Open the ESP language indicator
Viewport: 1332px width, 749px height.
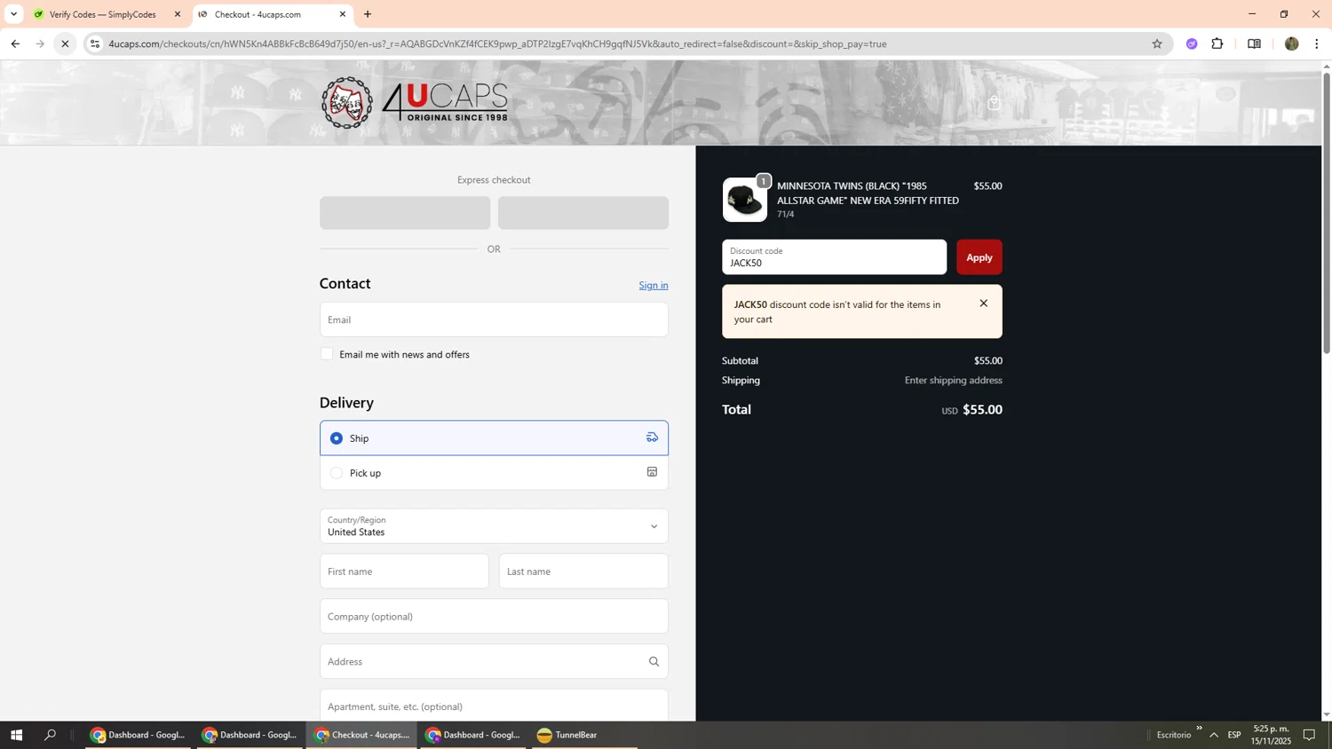coord(1234,735)
